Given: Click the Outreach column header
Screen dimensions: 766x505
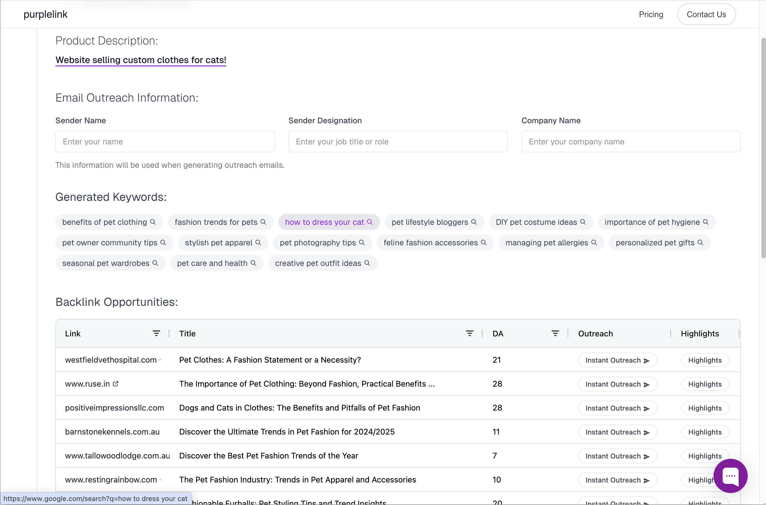Looking at the screenshot, I should (x=595, y=333).
